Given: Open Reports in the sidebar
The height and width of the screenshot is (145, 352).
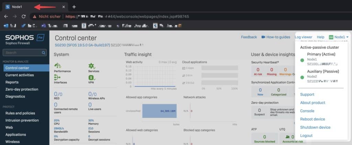Looking at the screenshot, I should (x=13, y=82).
